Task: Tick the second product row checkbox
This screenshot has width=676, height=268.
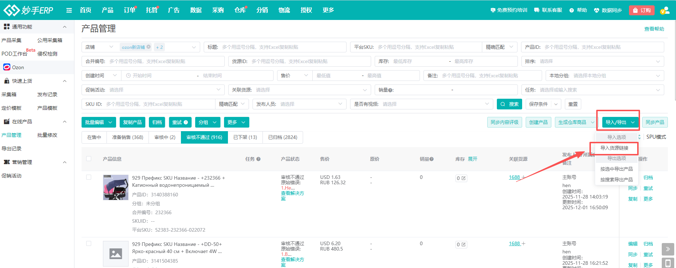Action: 89,243
